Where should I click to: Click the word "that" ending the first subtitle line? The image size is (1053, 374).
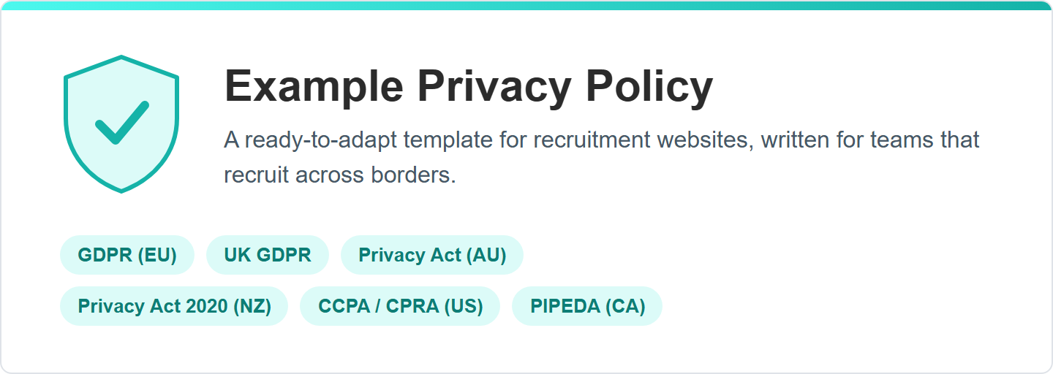[960, 140]
